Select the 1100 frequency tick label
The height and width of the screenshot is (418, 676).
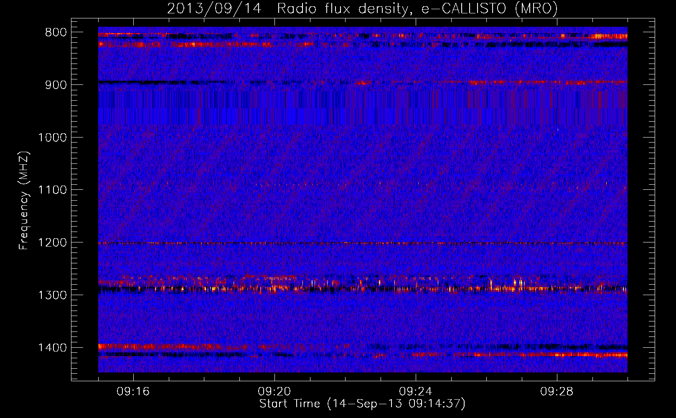52,190
